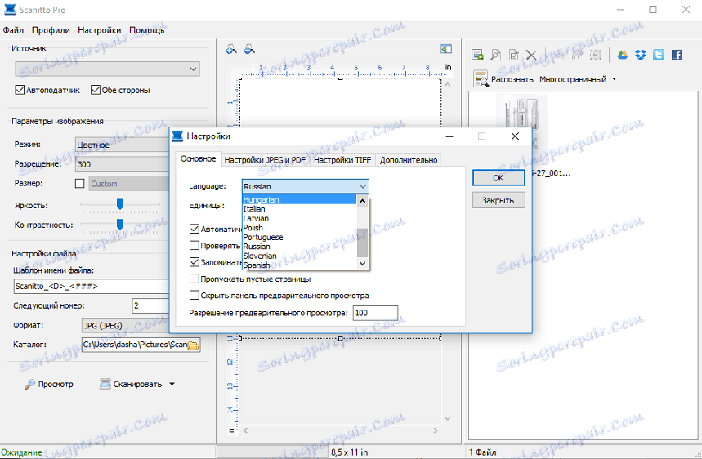Toggle the Обе стороны checkbox
Screen dimensions: 702x459
click(96, 90)
